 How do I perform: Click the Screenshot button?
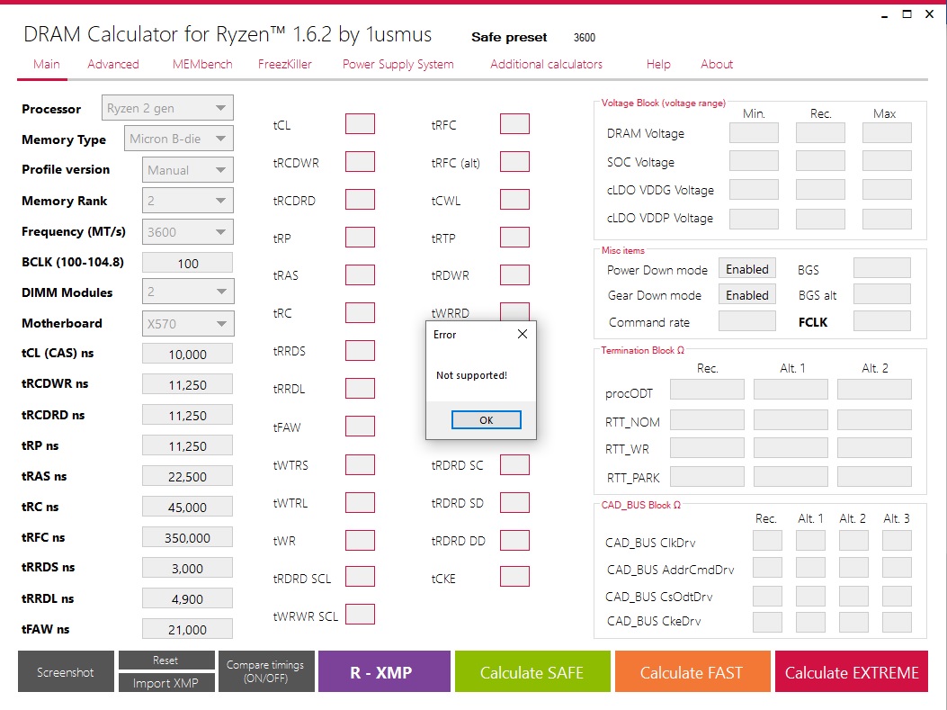pos(66,671)
